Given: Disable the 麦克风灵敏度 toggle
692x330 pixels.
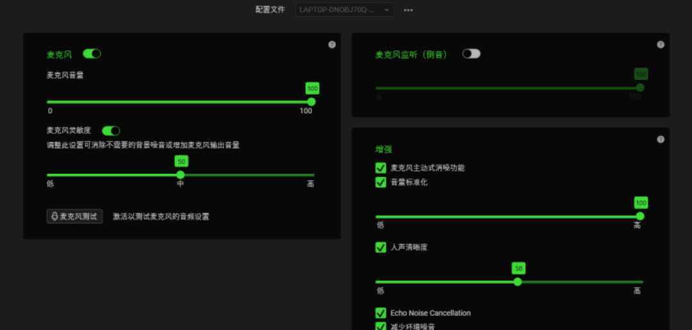Looking at the screenshot, I should (111, 131).
